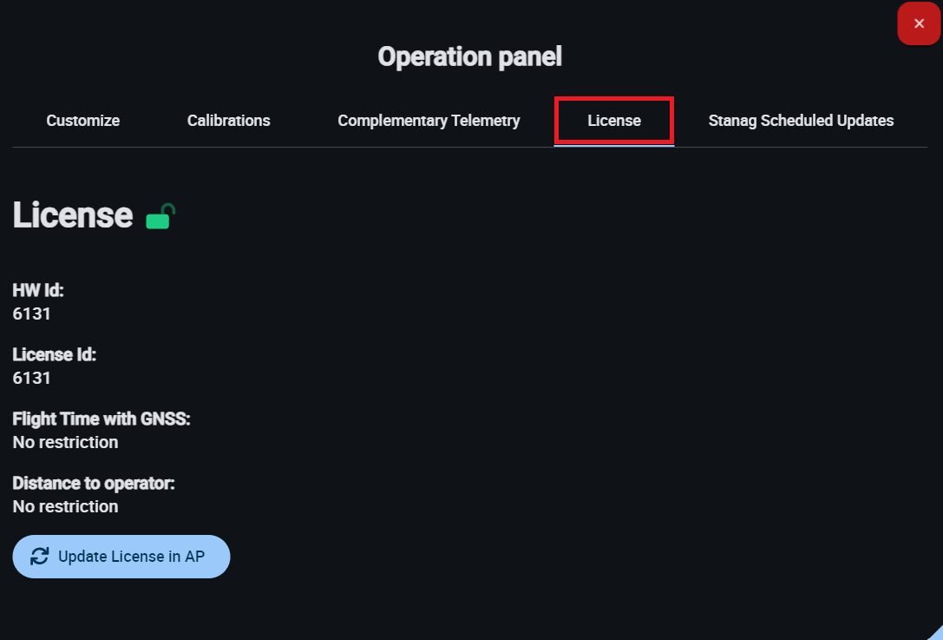Screen dimensions: 943x640
Task: Click the green unlocked padlock icon
Action: tap(160, 216)
